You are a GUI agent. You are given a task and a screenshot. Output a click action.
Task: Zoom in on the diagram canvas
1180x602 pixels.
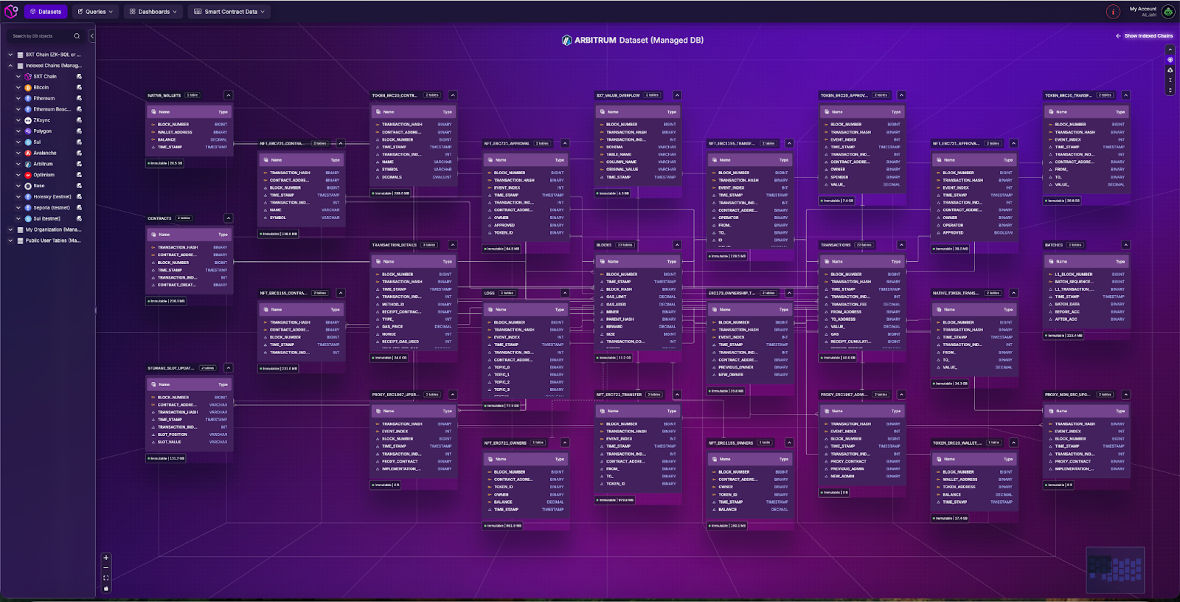tap(106, 558)
